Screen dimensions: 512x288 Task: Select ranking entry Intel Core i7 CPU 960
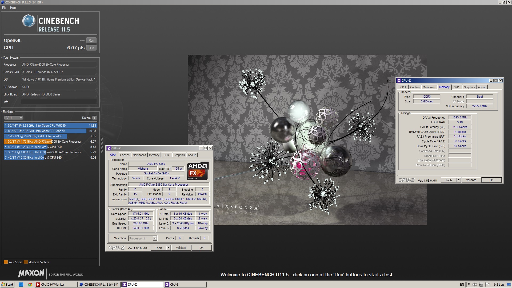click(x=50, y=147)
